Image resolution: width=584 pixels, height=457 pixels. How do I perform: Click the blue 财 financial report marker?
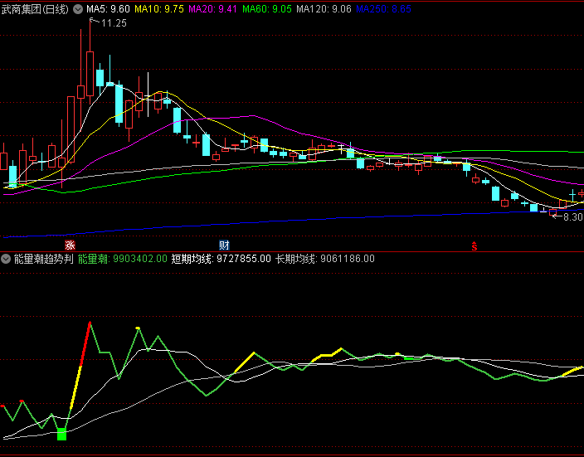point(224,245)
